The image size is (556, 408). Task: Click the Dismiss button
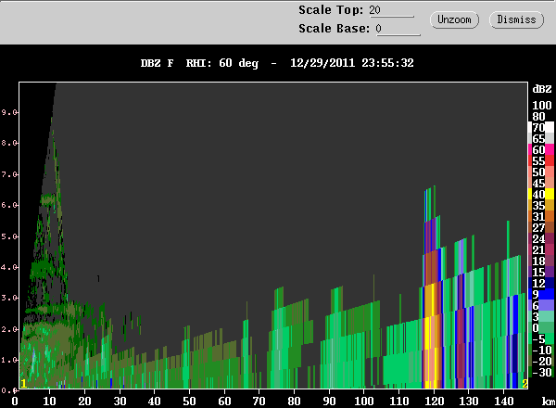coord(516,19)
